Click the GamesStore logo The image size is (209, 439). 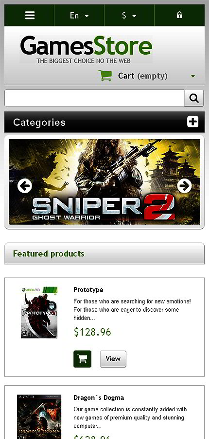(x=86, y=49)
